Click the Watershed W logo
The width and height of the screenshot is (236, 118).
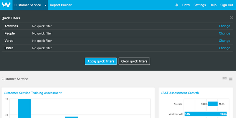(x=6, y=5)
